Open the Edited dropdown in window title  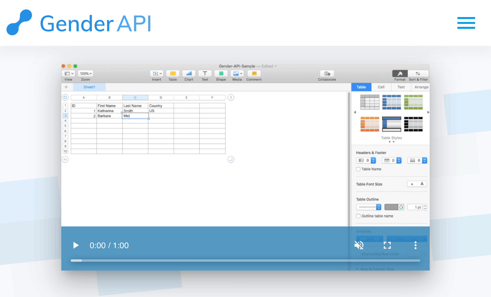click(x=269, y=66)
